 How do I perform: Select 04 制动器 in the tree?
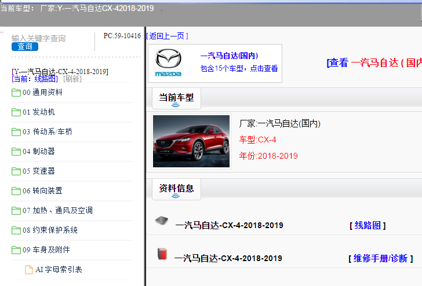coord(39,151)
